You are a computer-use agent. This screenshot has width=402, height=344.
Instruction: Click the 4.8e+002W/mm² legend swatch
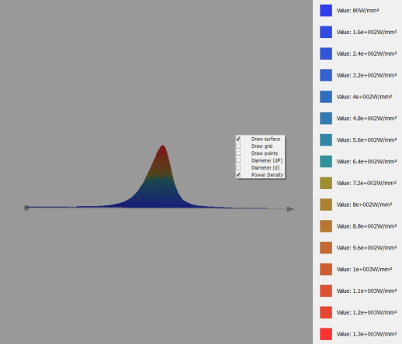(326, 119)
